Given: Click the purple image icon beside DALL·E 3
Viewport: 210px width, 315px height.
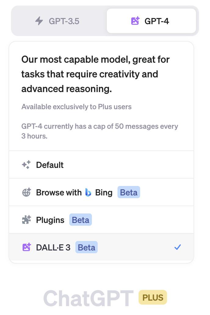Looking at the screenshot, I should tap(26, 247).
